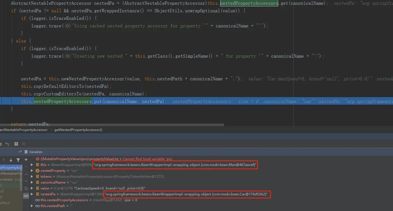Click the glasses icon of this.nestedPath watch
Image resolution: width=393 pixels, height=211 pixels.
click(38, 206)
